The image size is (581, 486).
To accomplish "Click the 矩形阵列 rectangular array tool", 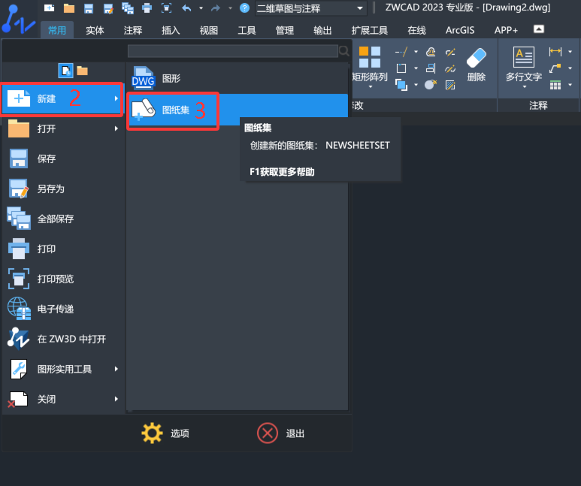I will 370,63.
